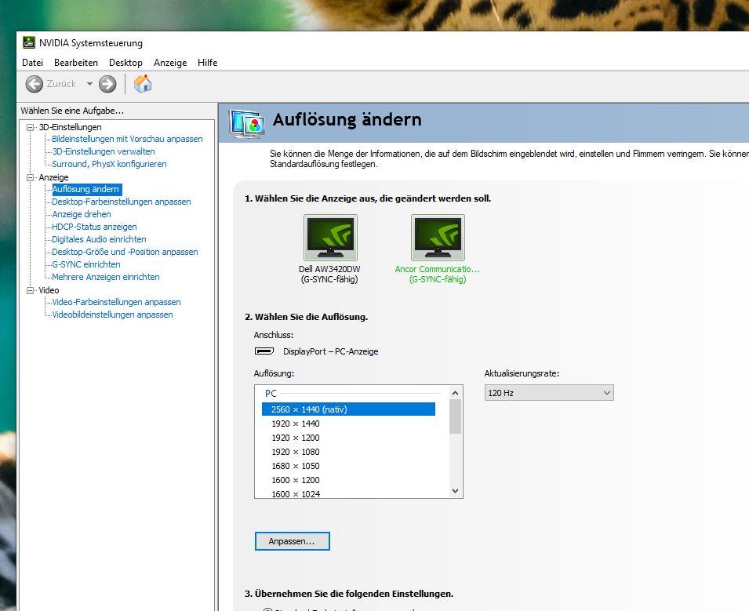Open the back history dropdown arrow

pos(89,84)
